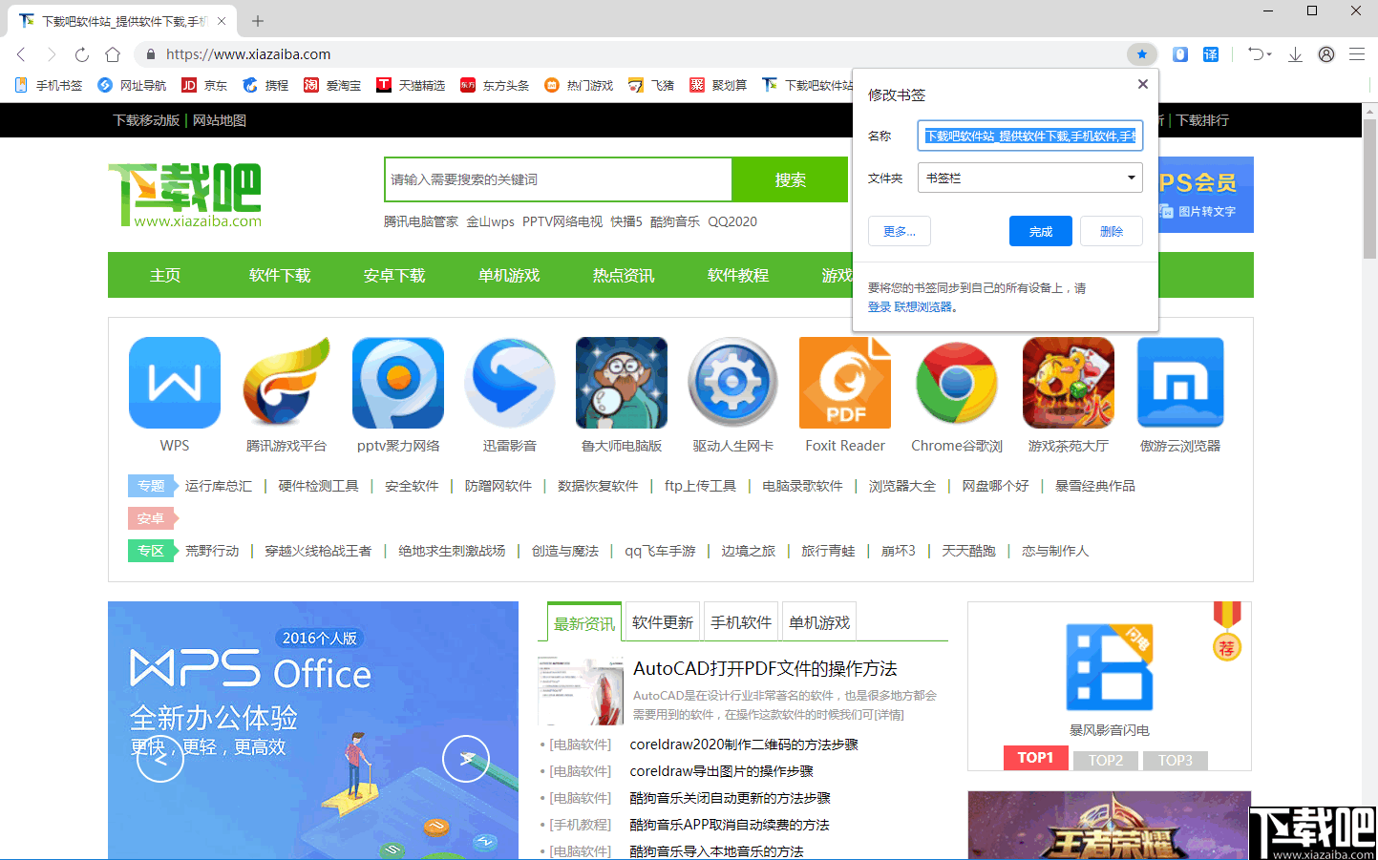Open the 单机游戏 navigation item
This screenshot has height=860, width=1378.
pos(509,275)
